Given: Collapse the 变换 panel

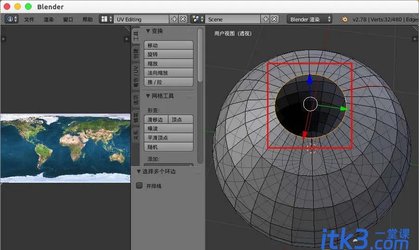Looking at the screenshot, I should [x=148, y=31].
